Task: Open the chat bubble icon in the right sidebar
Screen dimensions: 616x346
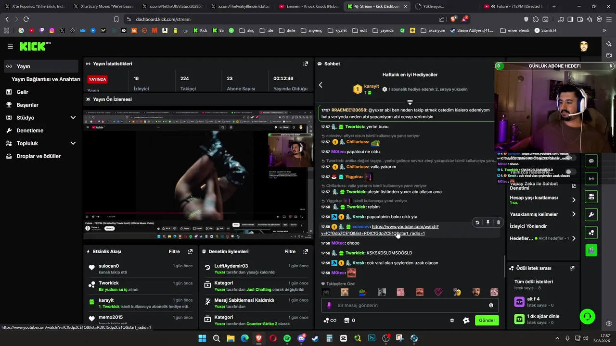Action: [591, 161]
